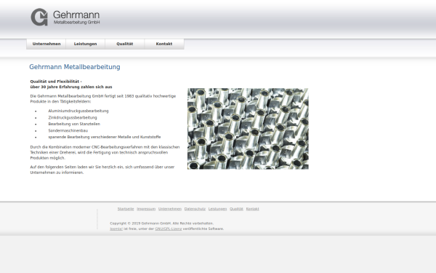The image size is (436, 273).
Task: Click the Sondermaschinenbau list item
Action: coord(68,130)
